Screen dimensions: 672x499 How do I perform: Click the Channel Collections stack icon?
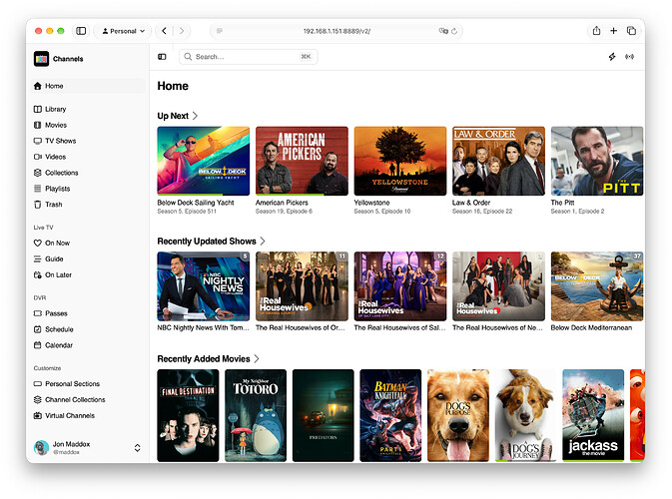click(38, 399)
